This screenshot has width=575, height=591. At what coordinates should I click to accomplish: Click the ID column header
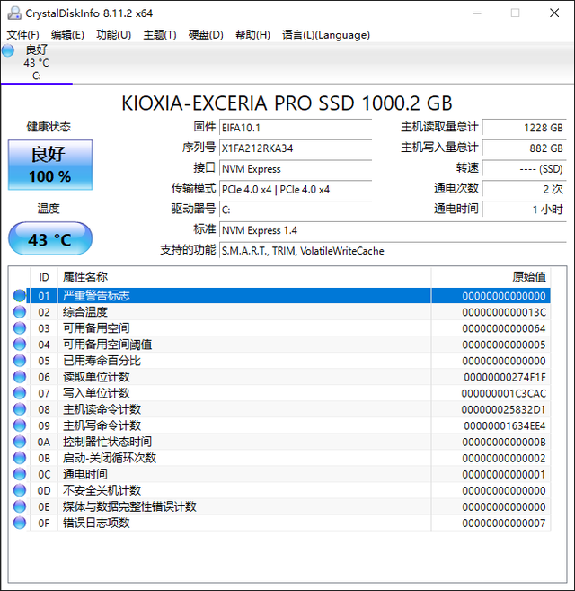pyautogui.click(x=44, y=277)
